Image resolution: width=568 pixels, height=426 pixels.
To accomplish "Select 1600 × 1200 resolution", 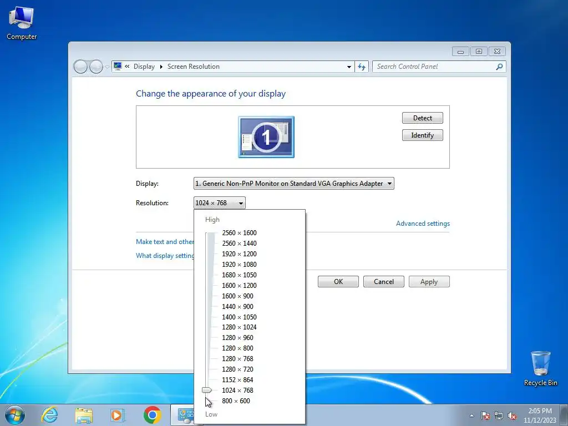I will (239, 285).
